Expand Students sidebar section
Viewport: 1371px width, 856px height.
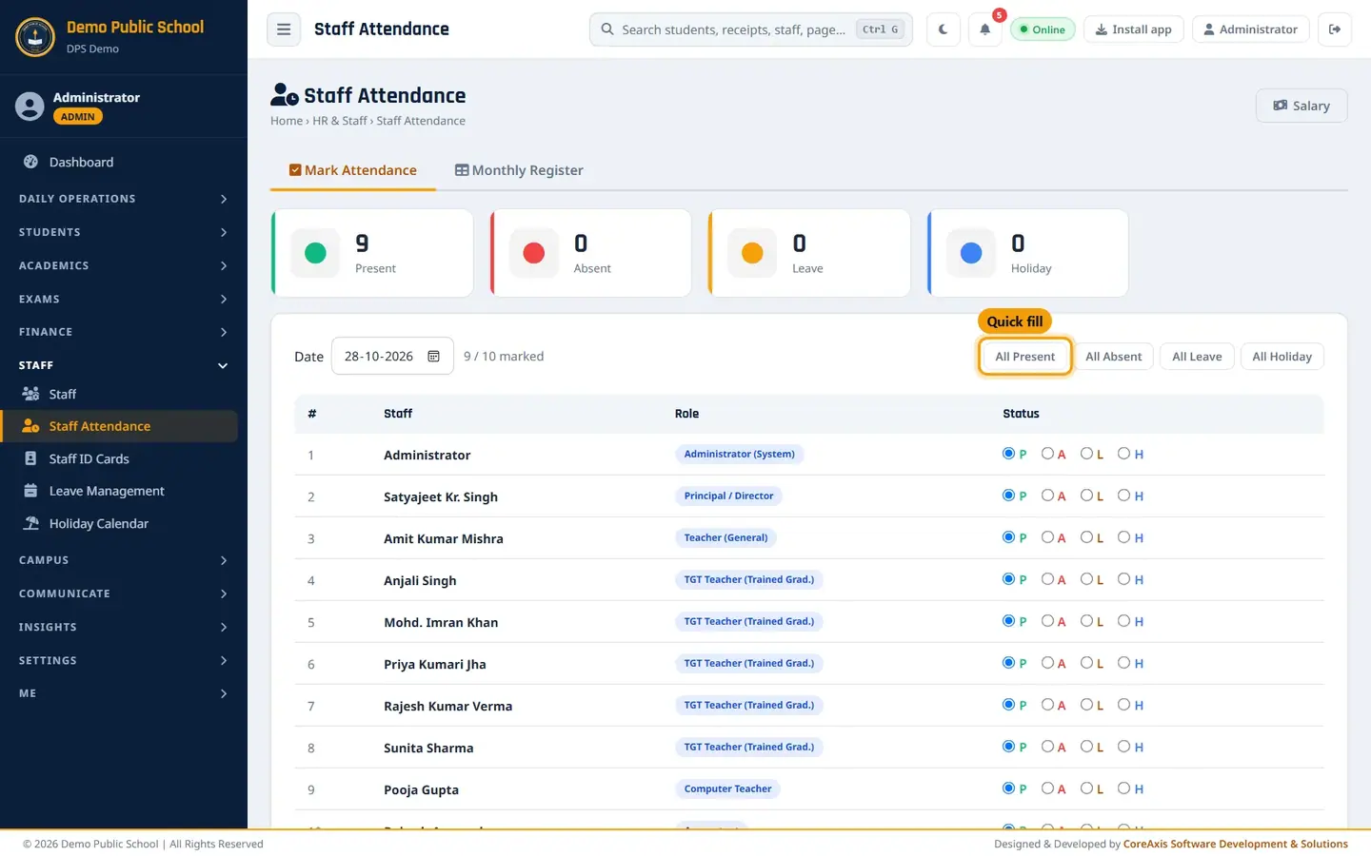pos(124,232)
